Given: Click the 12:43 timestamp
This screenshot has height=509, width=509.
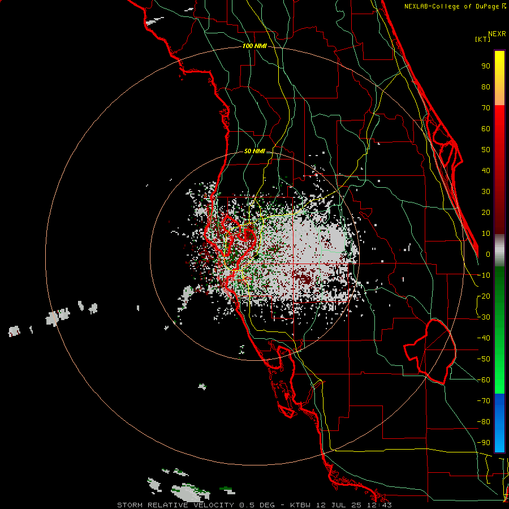Looking at the screenshot, I should tap(379, 505).
